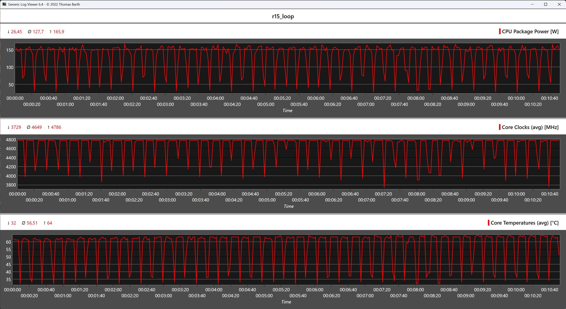Click the average core clock value 4649

(37, 127)
